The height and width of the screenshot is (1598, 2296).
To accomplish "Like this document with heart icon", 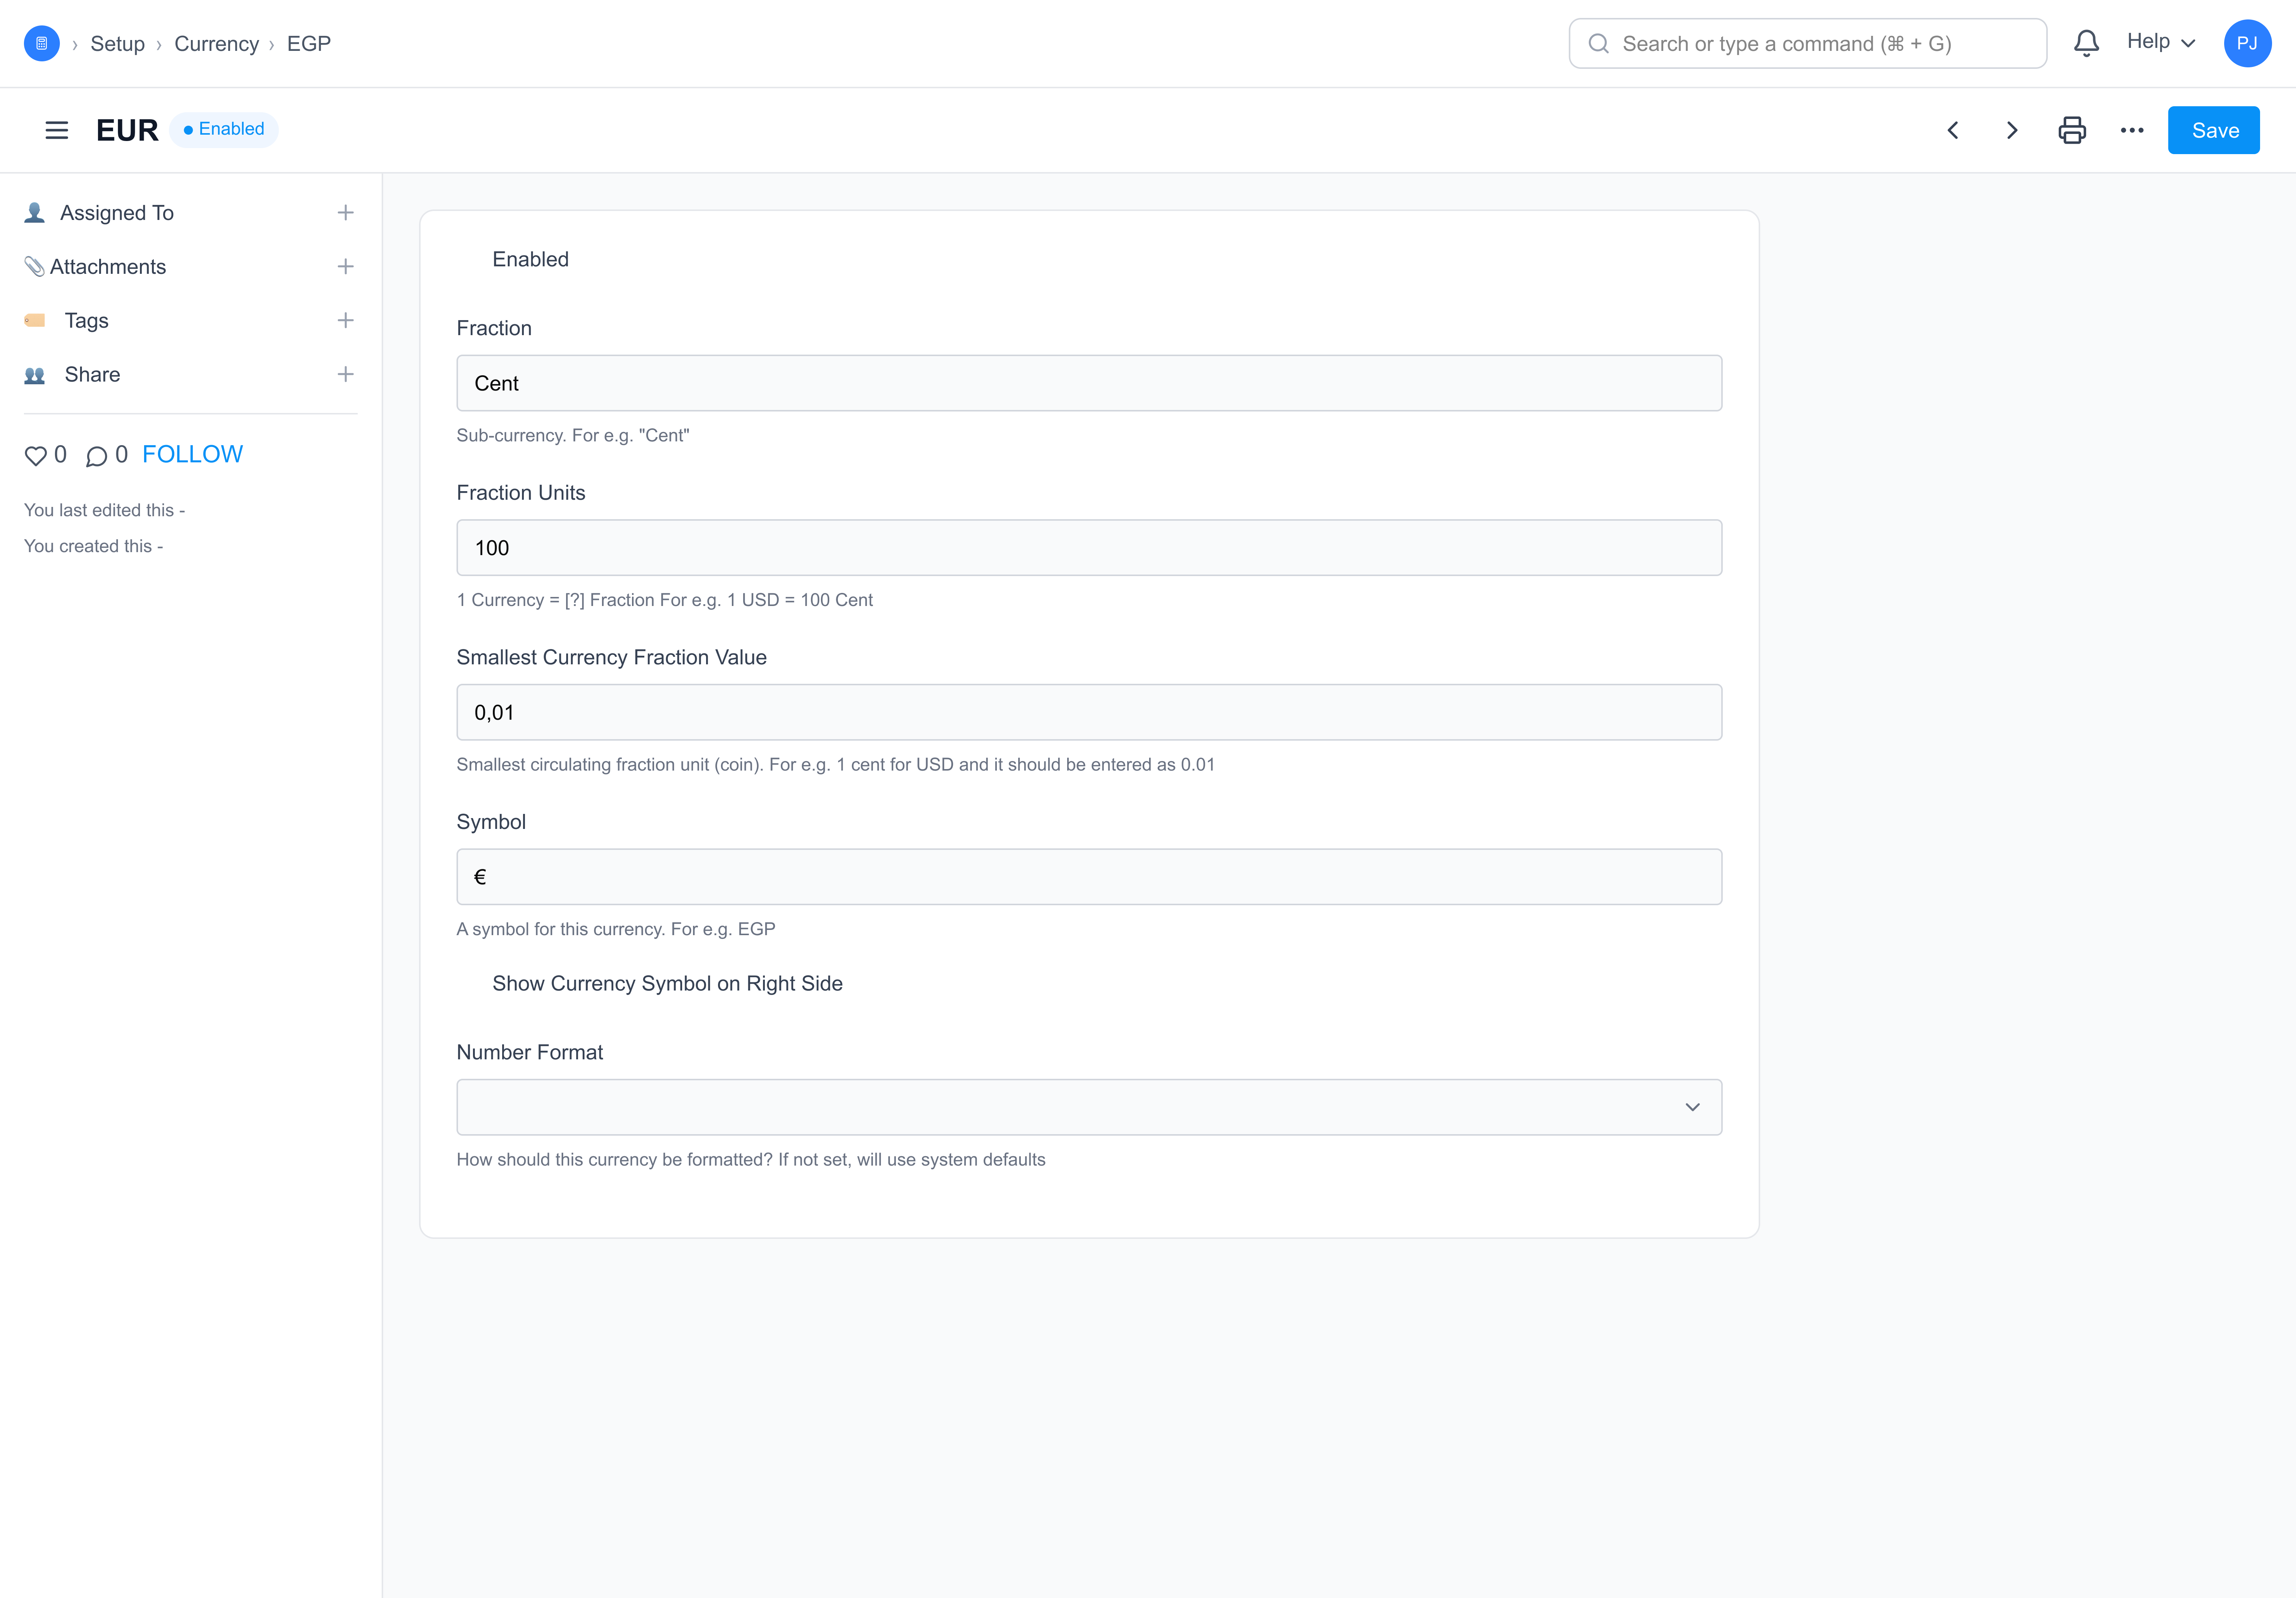I will tap(36, 456).
